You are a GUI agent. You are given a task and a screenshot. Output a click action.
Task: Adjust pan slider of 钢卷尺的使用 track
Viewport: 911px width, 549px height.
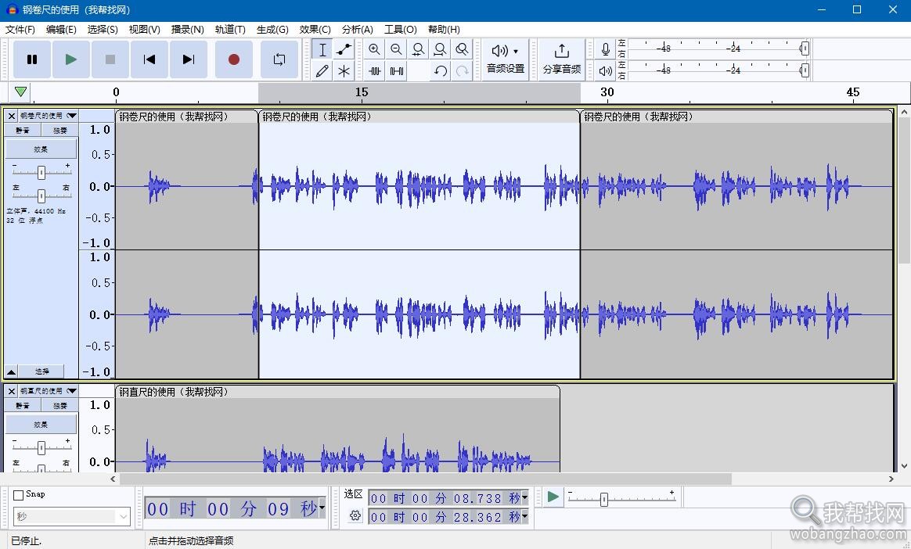coord(41,196)
